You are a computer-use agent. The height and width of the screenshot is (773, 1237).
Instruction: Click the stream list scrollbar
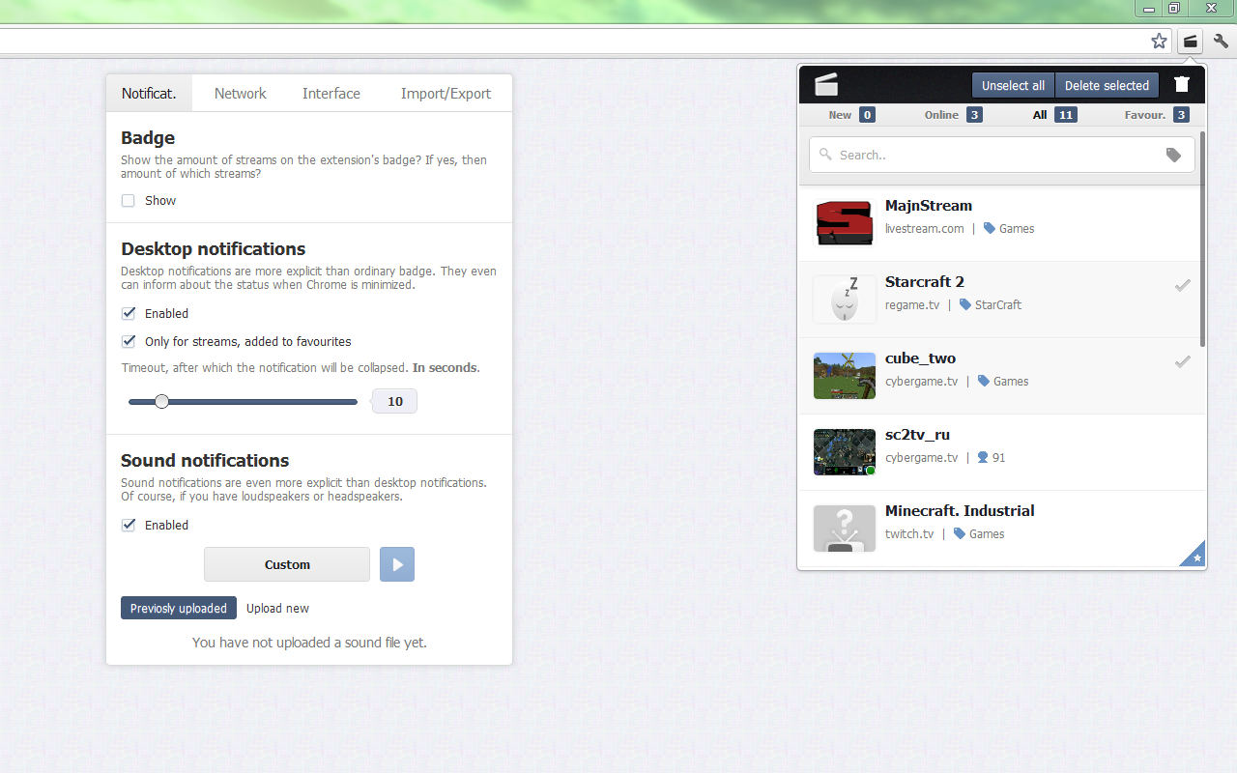click(x=1202, y=240)
